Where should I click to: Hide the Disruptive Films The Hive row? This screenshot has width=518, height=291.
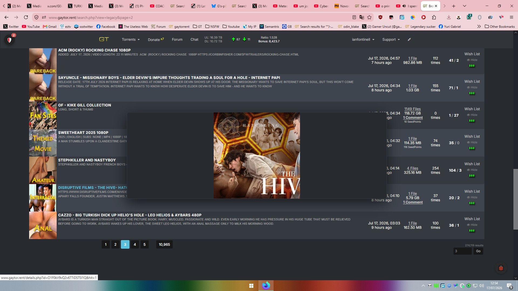pos(472,198)
